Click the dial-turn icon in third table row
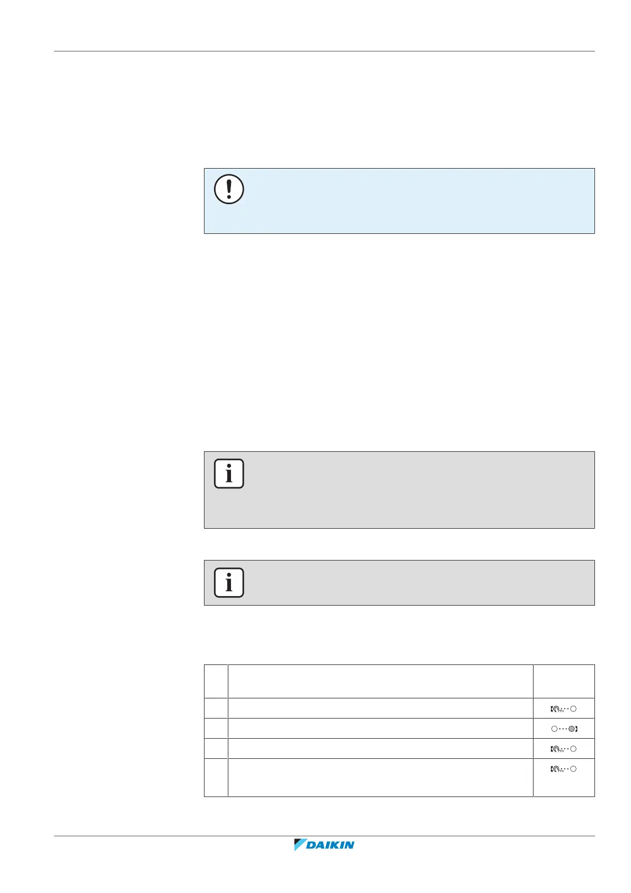This screenshot has height=893, width=631. (x=564, y=749)
